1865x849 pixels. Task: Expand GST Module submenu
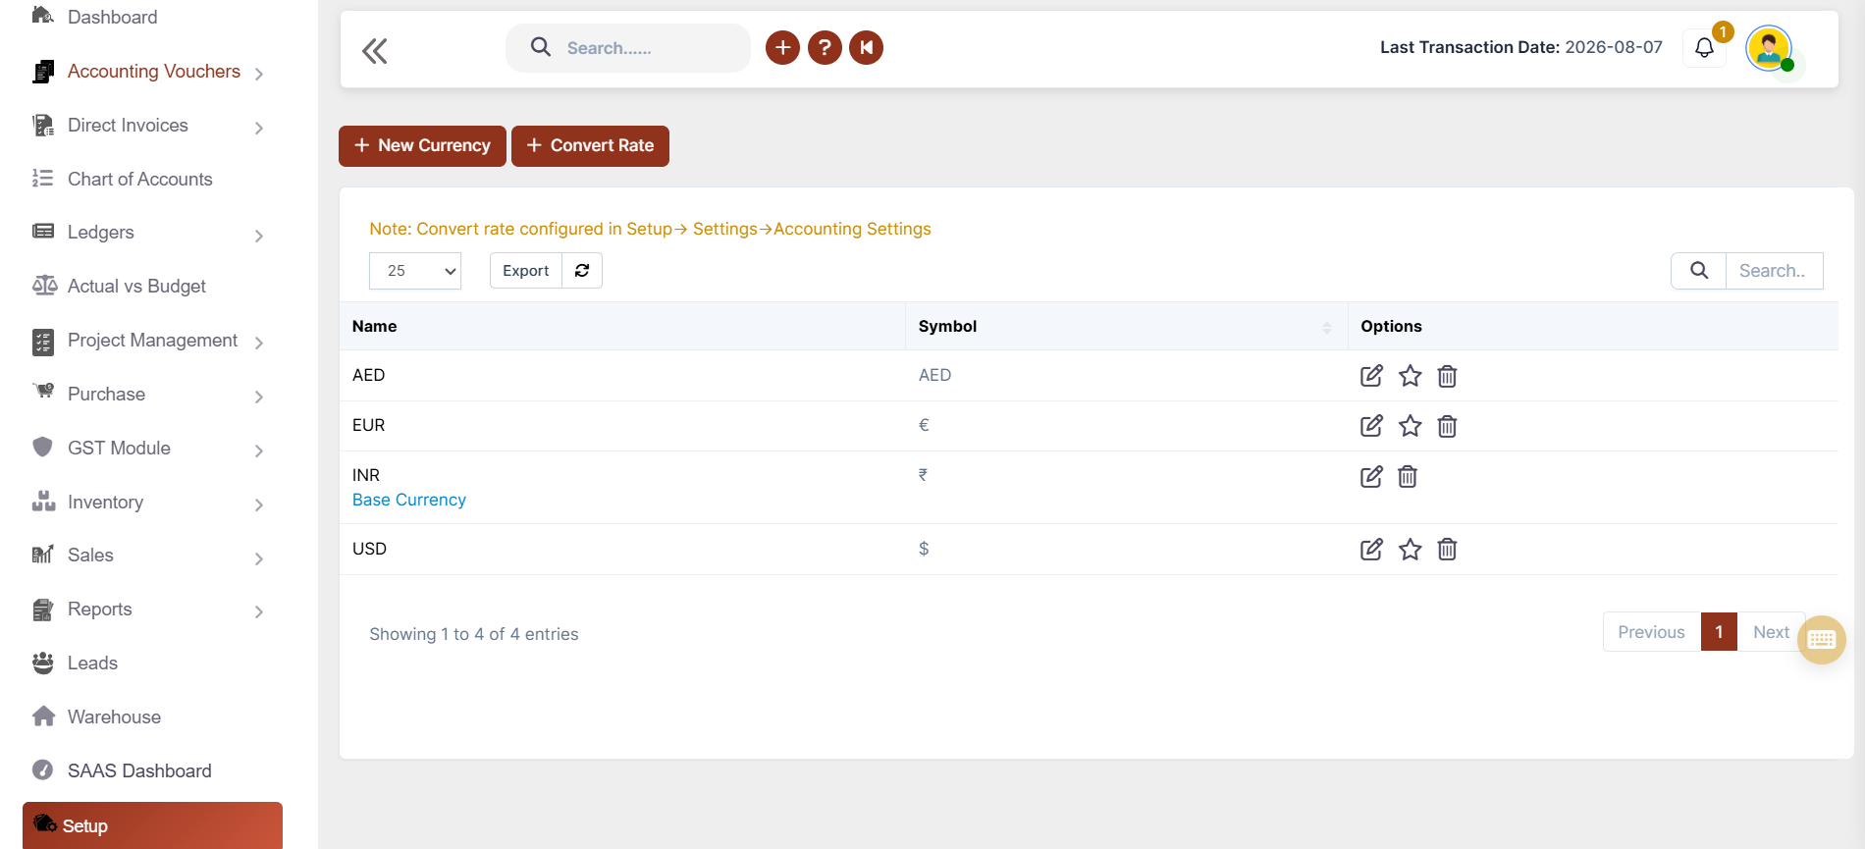(x=147, y=449)
